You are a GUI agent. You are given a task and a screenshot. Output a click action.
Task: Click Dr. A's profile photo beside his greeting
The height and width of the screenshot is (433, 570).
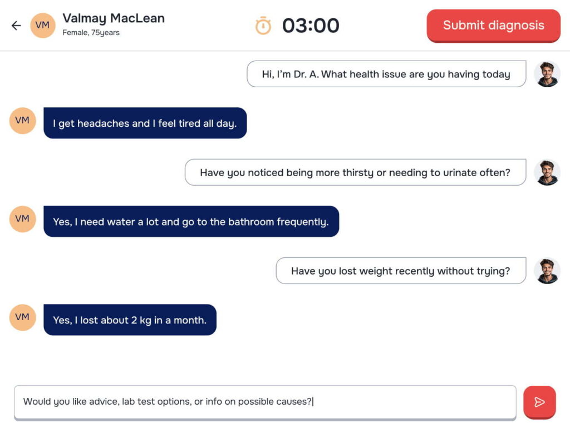547,73
